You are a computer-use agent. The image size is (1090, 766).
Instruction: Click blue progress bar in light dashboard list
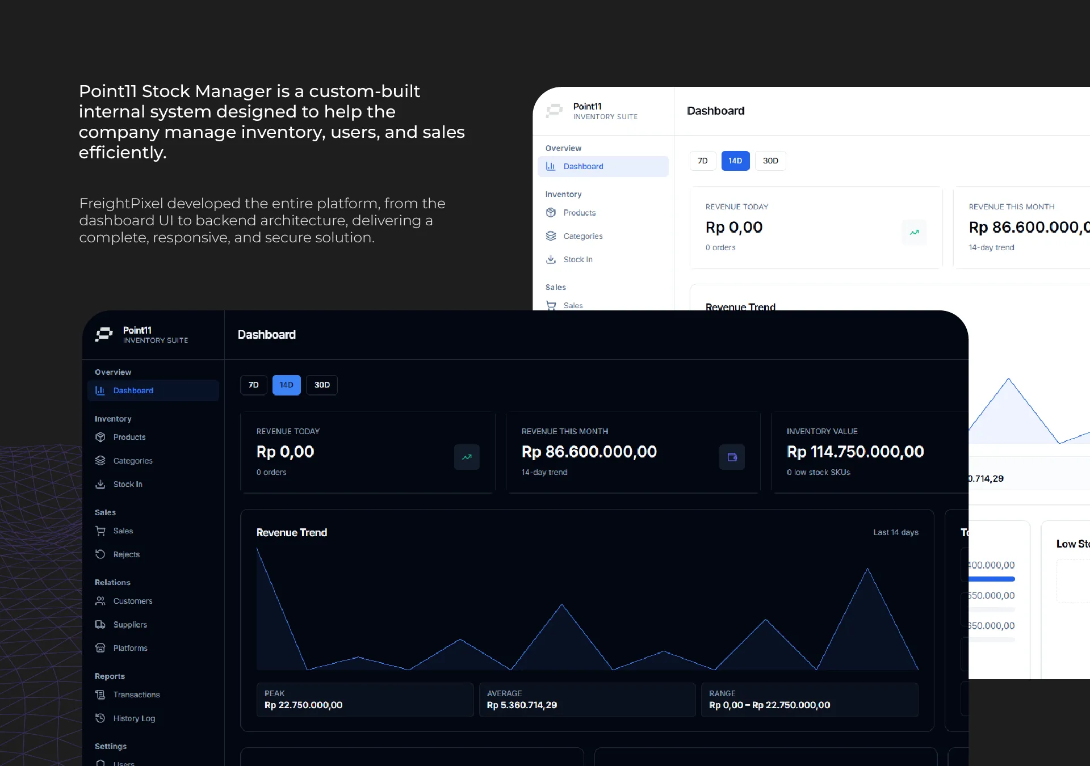click(x=992, y=579)
